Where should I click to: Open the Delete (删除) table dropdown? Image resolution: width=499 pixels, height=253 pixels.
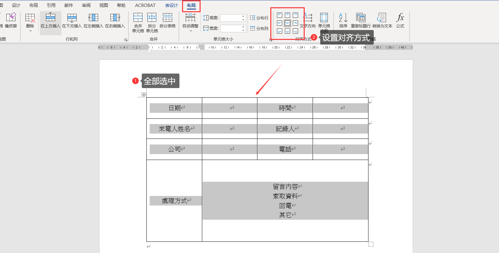(x=30, y=22)
